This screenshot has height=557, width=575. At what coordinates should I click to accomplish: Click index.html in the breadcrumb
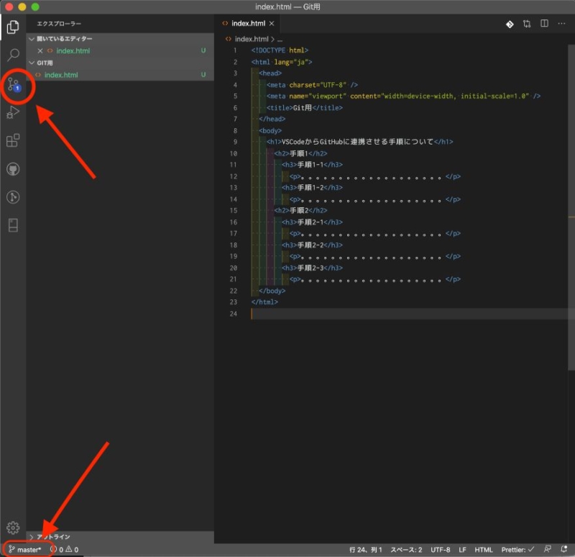(x=251, y=39)
